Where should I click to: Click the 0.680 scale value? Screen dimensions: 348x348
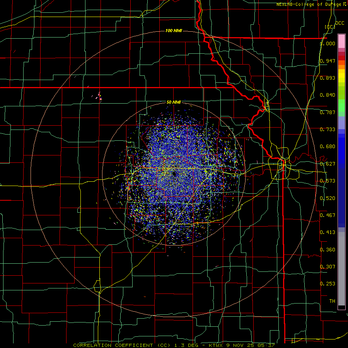click(x=328, y=147)
